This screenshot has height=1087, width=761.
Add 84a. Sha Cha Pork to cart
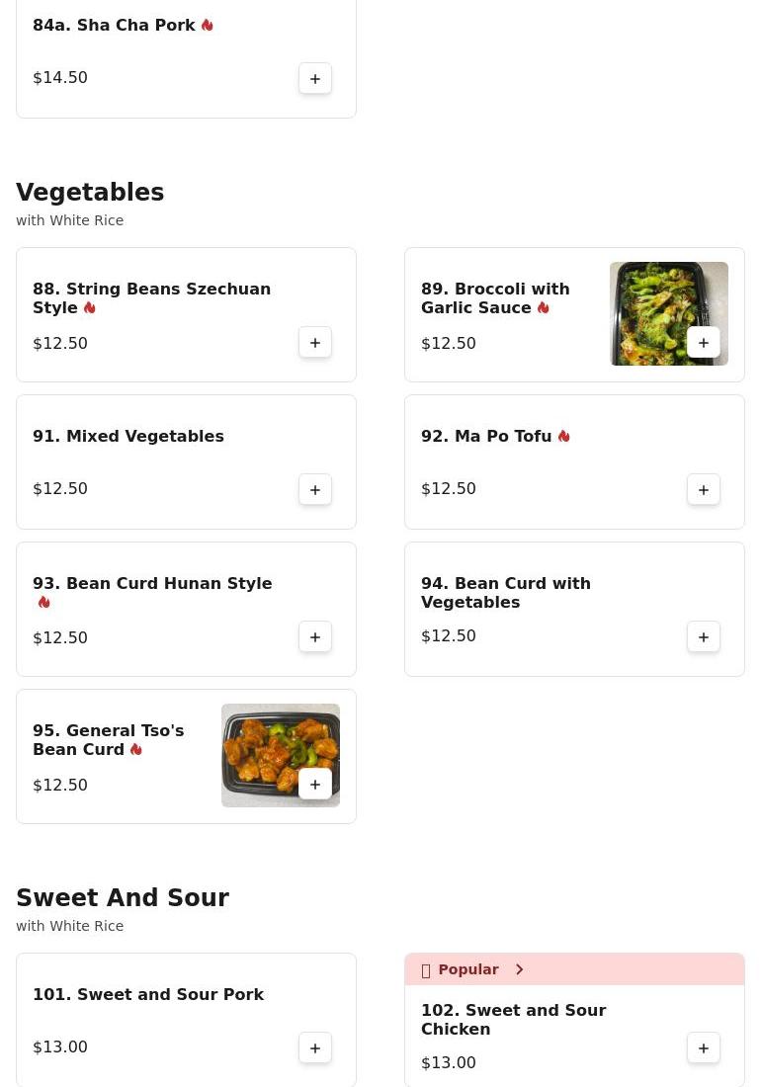pyautogui.click(x=315, y=79)
